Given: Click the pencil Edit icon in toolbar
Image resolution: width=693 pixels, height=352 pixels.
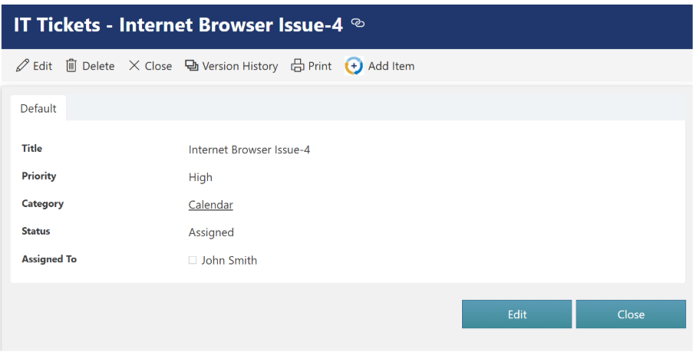Looking at the screenshot, I should tap(22, 66).
